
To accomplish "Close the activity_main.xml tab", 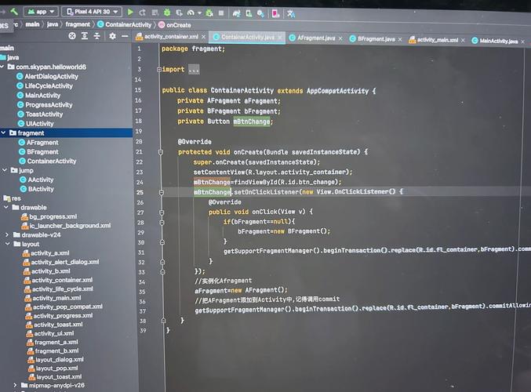I will click(463, 41).
